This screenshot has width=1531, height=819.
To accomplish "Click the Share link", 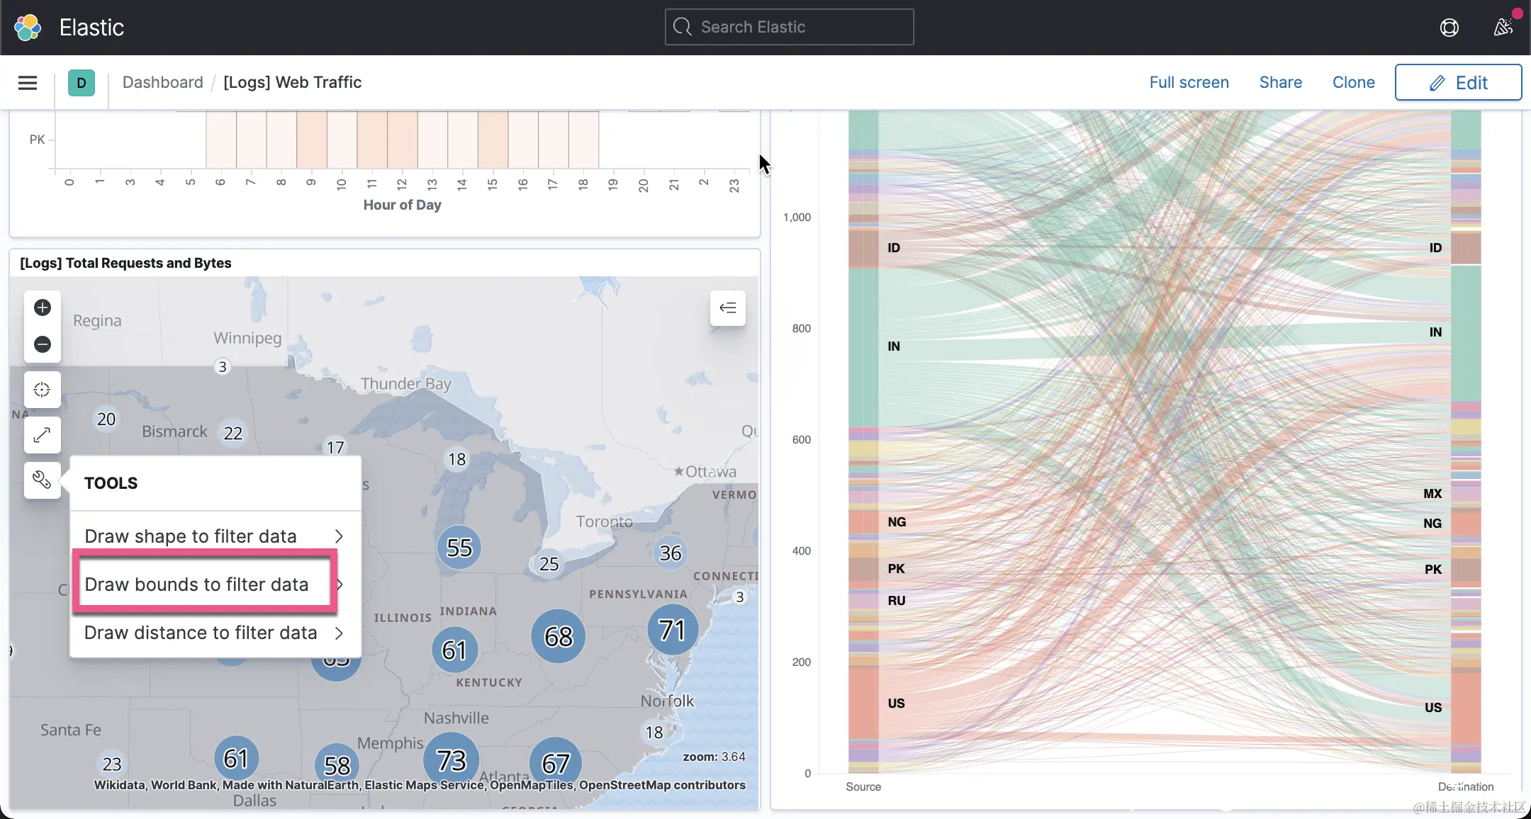I will (x=1280, y=82).
